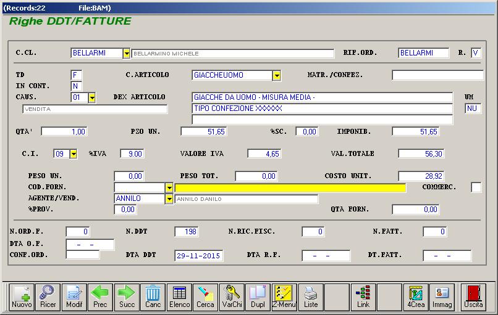
Task: Click the empty third description line
Action: (322, 120)
